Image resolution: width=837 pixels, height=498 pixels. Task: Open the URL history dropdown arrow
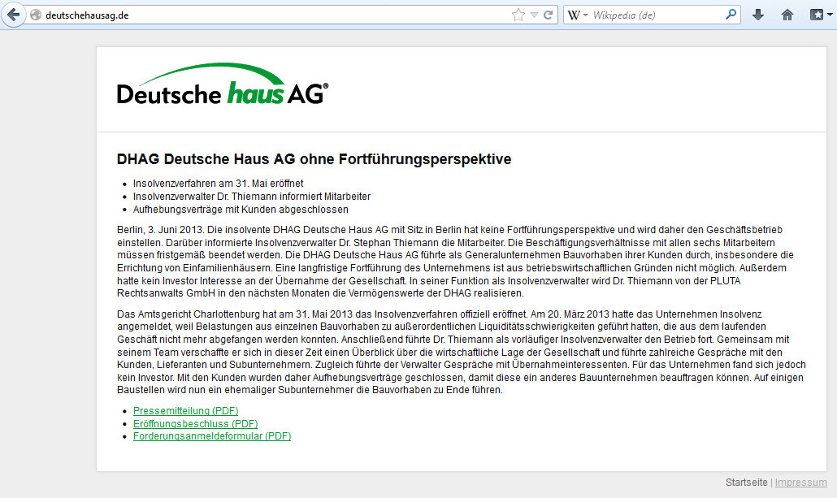pos(535,15)
